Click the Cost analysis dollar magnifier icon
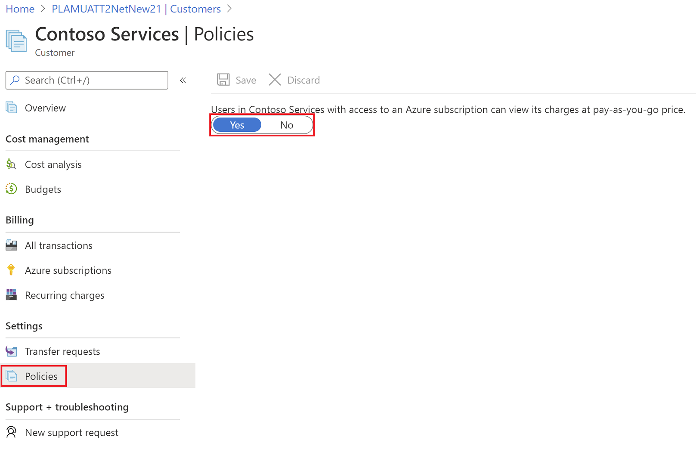The width and height of the screenshot is (696, 468). 11,164
